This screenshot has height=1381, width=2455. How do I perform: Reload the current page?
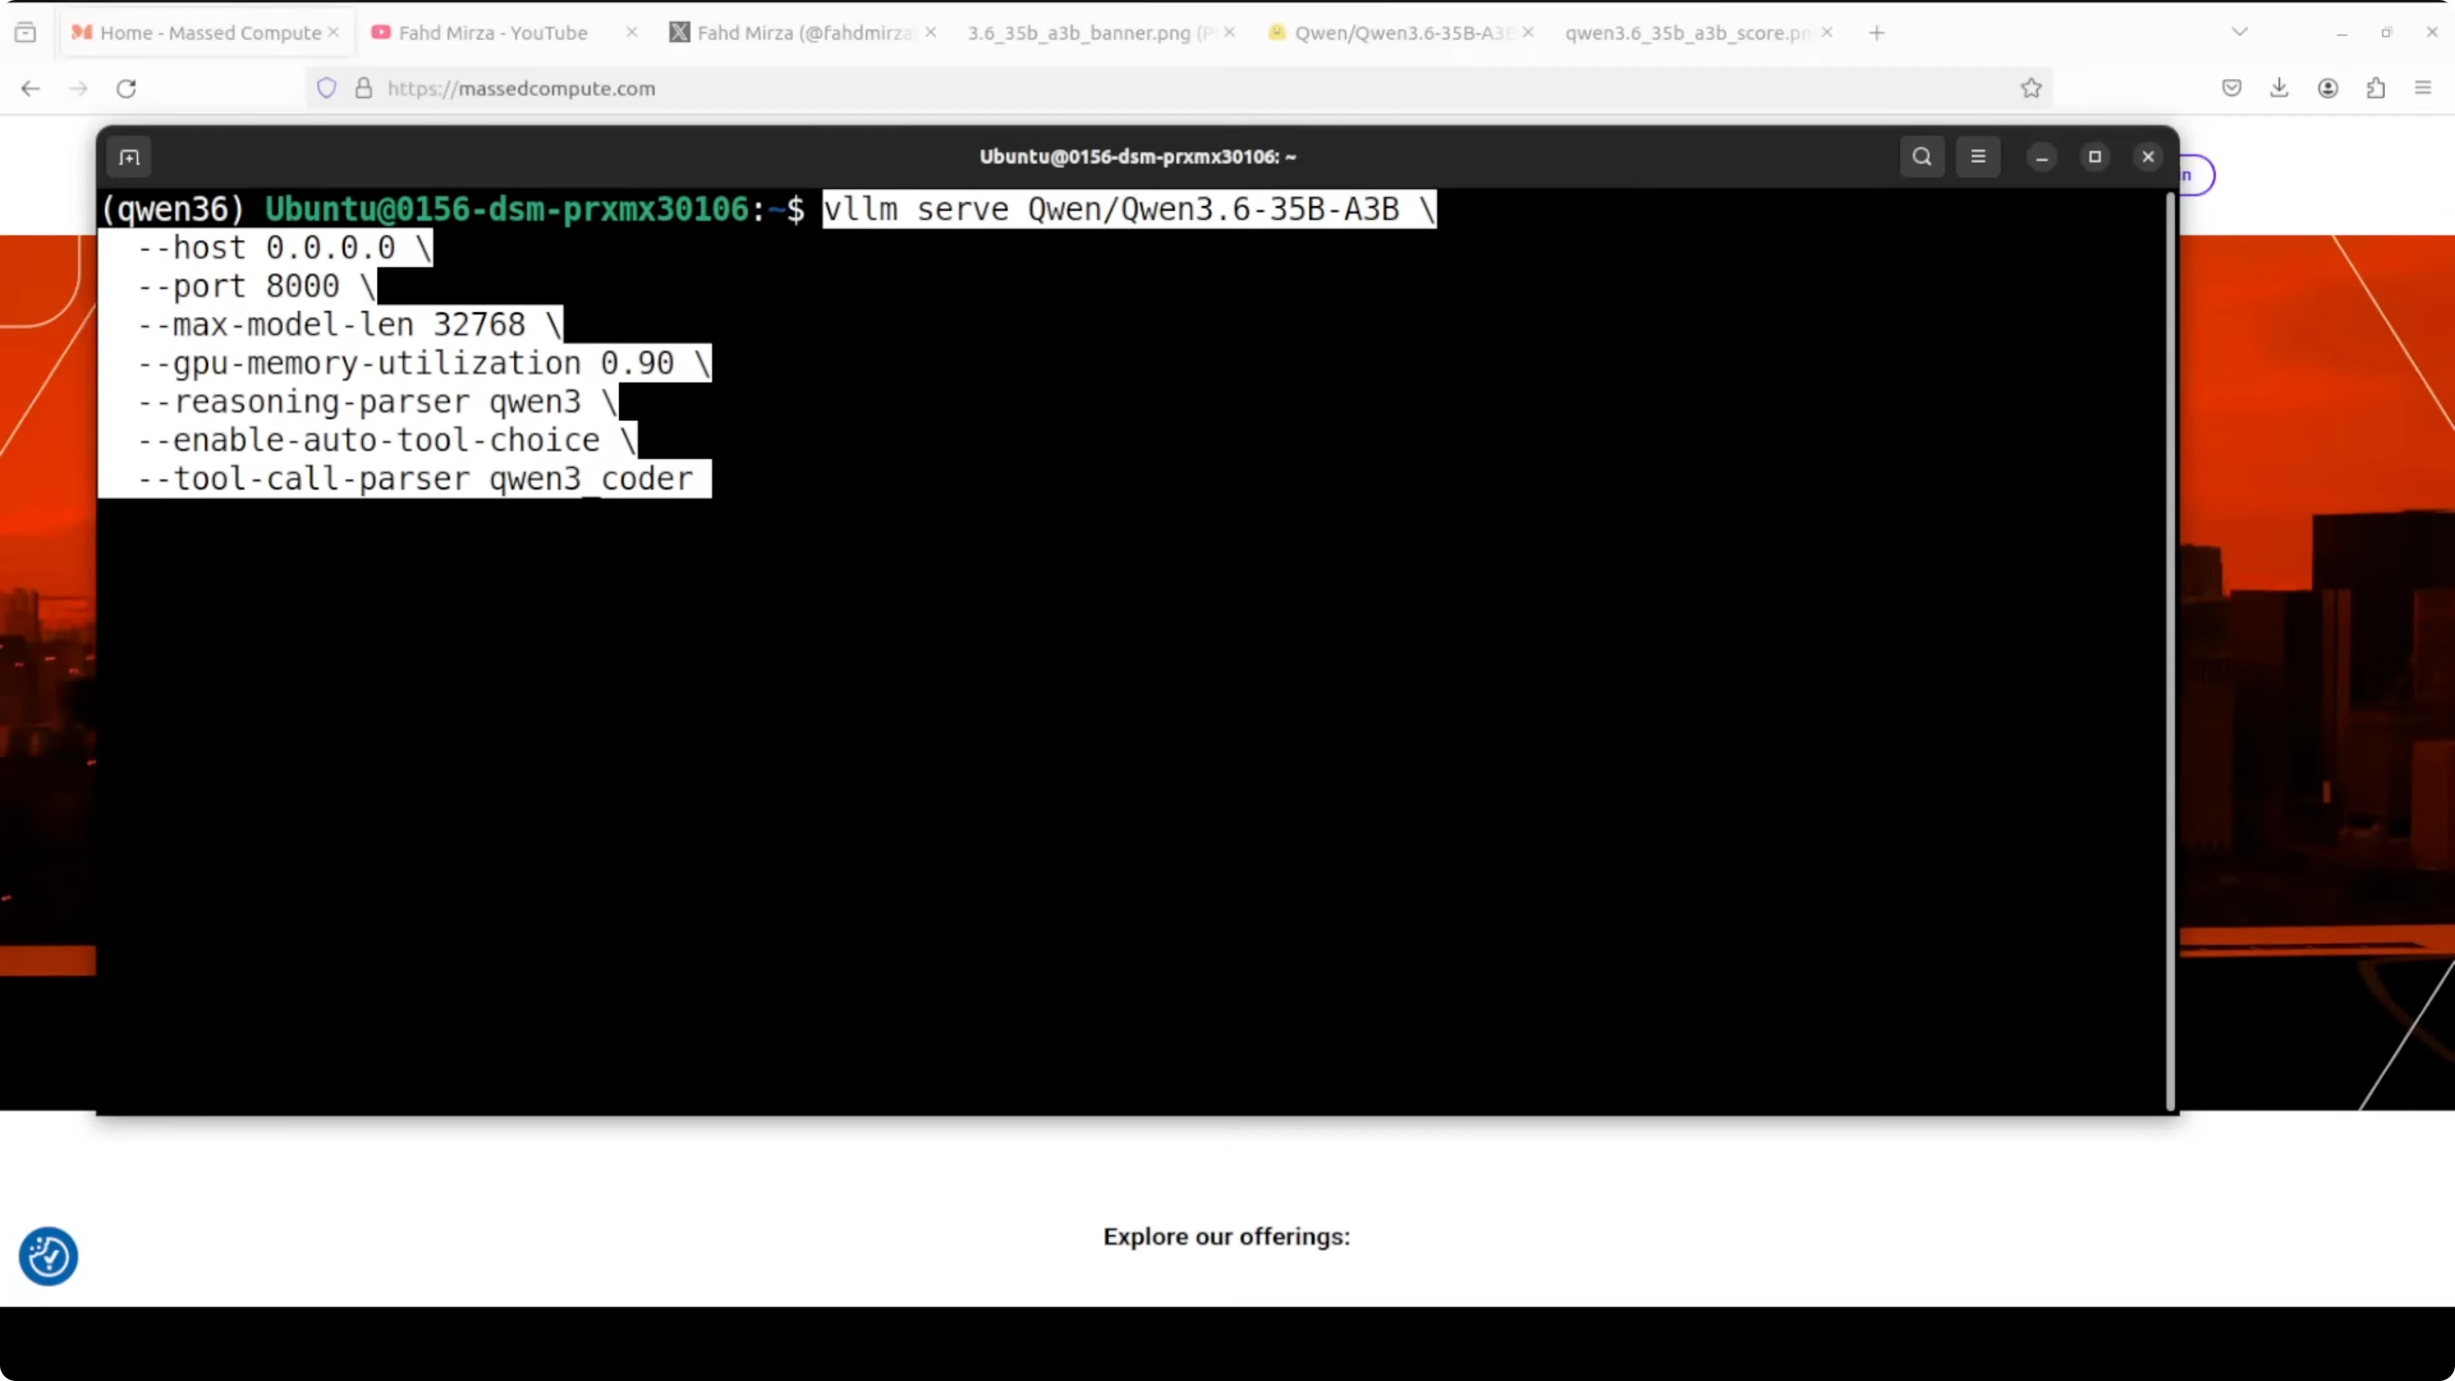(x=126, y=87)
